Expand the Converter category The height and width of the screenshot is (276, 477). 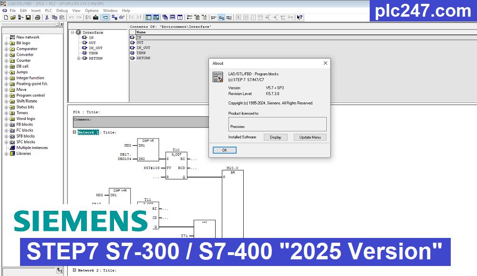[x=6, y=55]
